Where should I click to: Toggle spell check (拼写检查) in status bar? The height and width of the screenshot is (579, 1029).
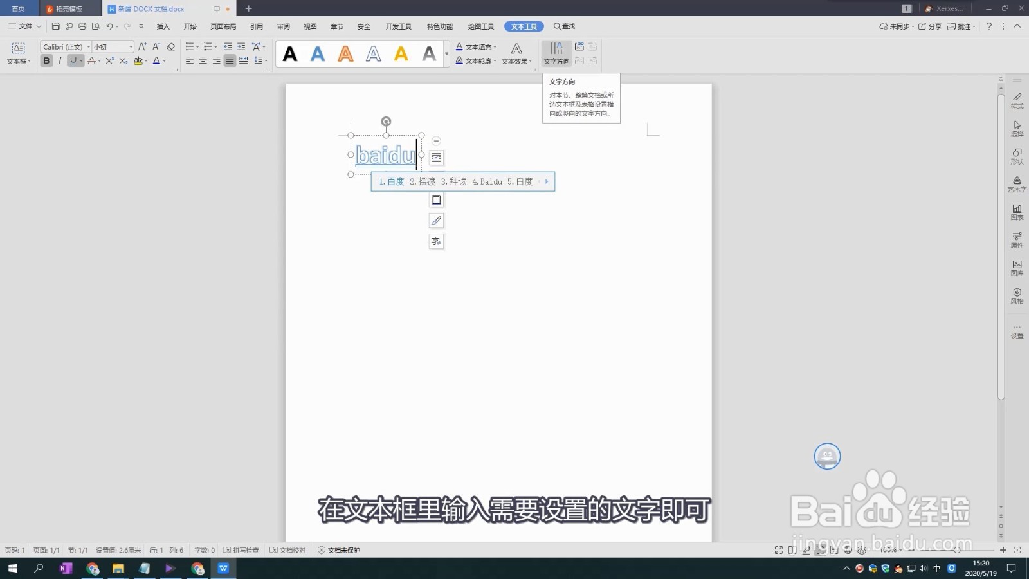[241, 550]
